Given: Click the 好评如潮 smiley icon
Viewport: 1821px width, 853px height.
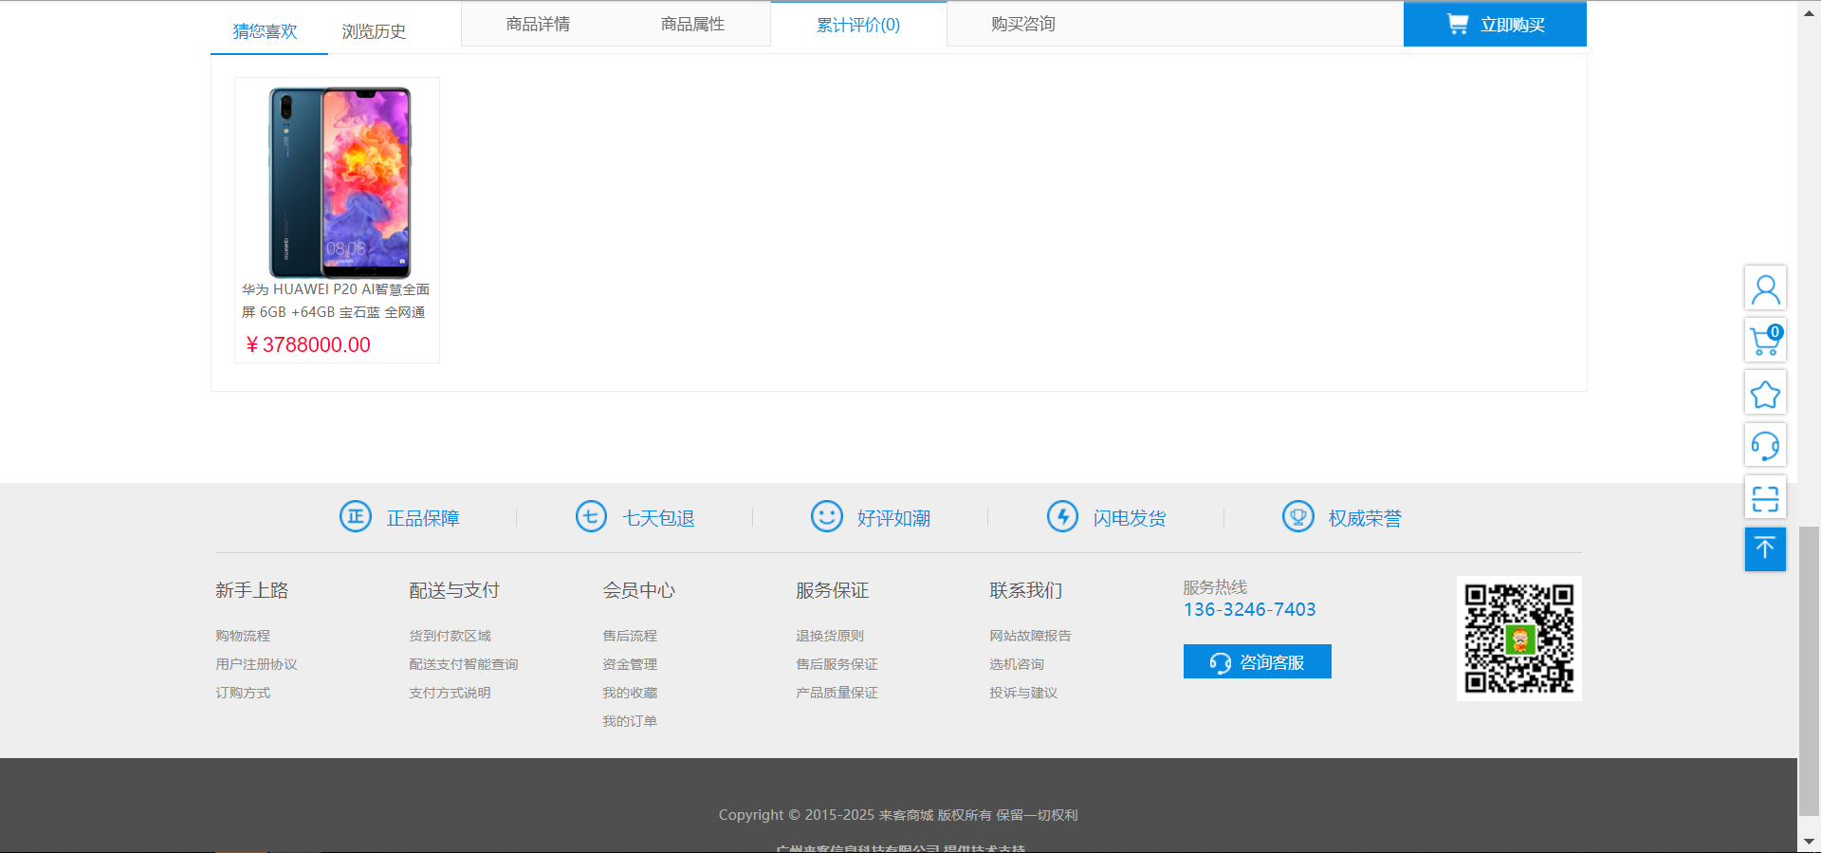Looking at the screenshot, I should 827,516.
